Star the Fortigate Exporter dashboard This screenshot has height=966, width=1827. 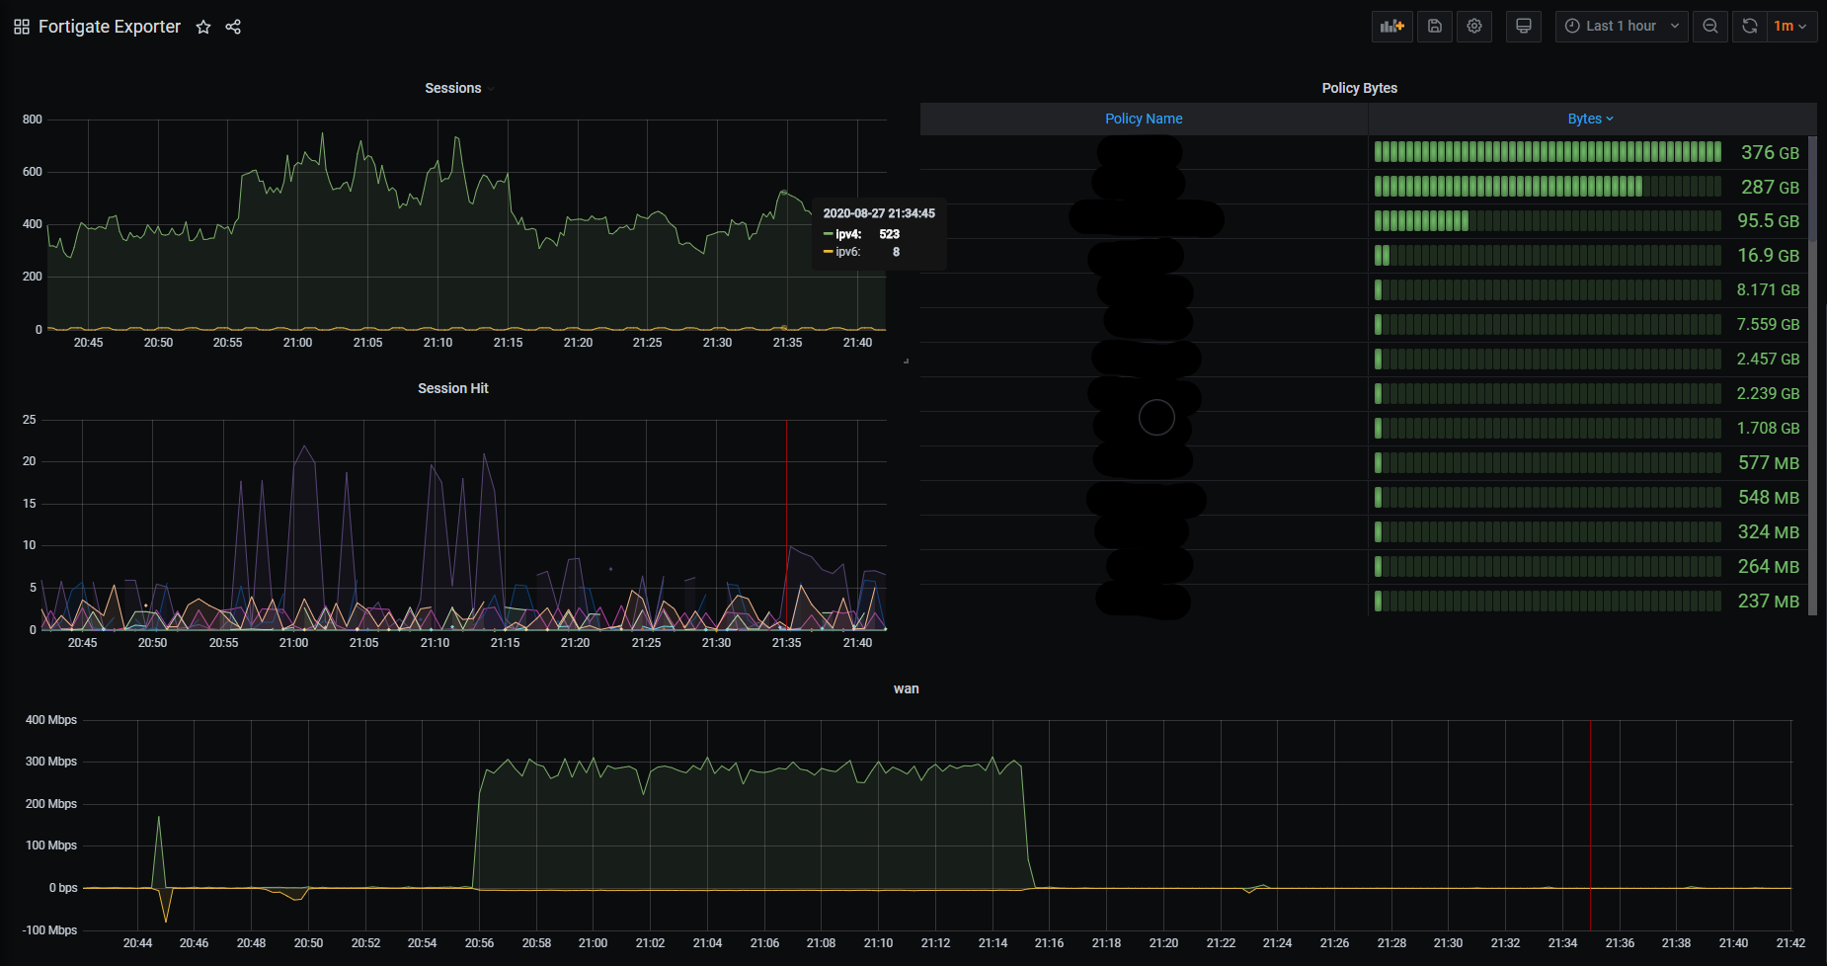point(203,27)
